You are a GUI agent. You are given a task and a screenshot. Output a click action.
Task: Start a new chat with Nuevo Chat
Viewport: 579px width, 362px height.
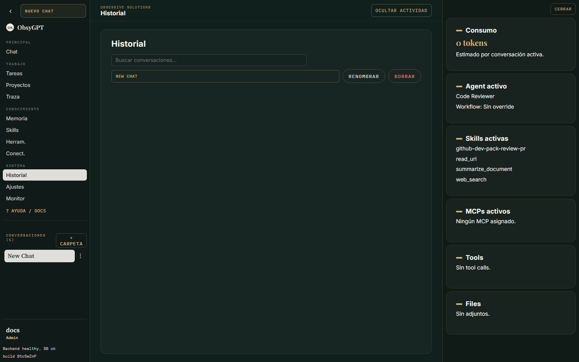53,11
